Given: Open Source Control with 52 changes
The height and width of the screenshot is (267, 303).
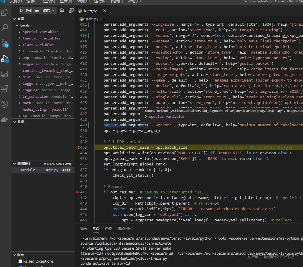Looking at the screenshot, I should pyautogui.click(x=5, y=43).
